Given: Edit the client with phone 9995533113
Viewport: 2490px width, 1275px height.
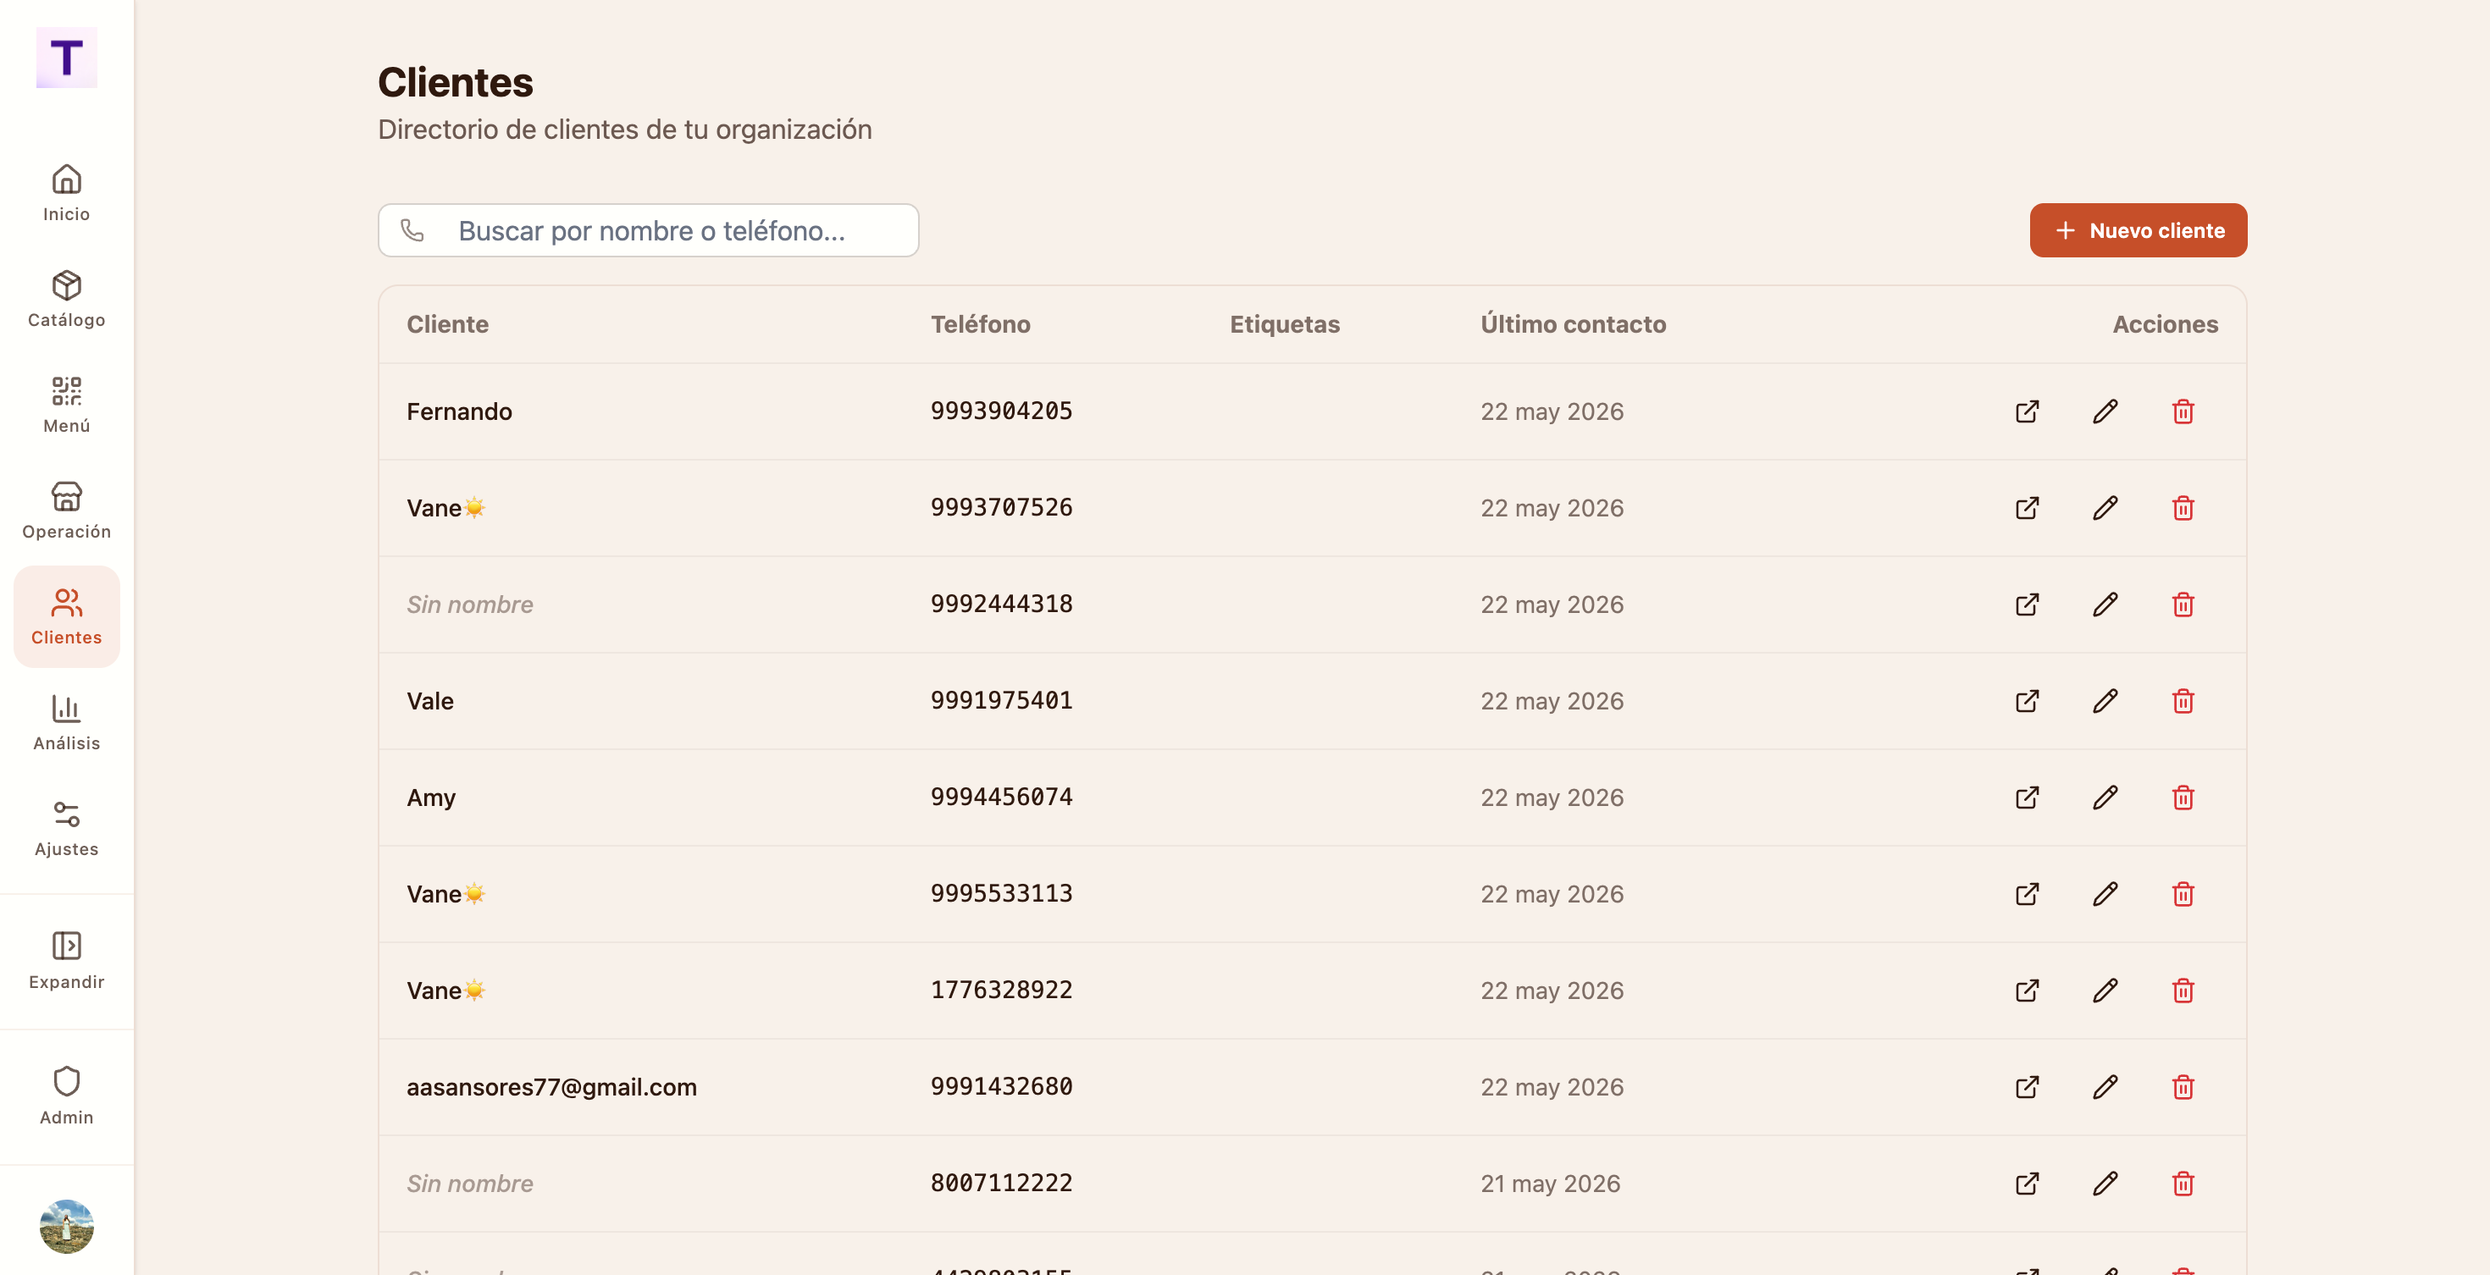Looking at the screenshot, I should [2105, 894].
